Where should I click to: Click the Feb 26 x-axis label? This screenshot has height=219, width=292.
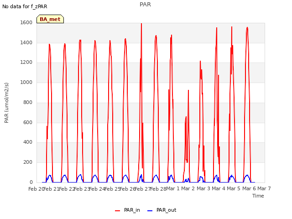click(x=127, y=189)
